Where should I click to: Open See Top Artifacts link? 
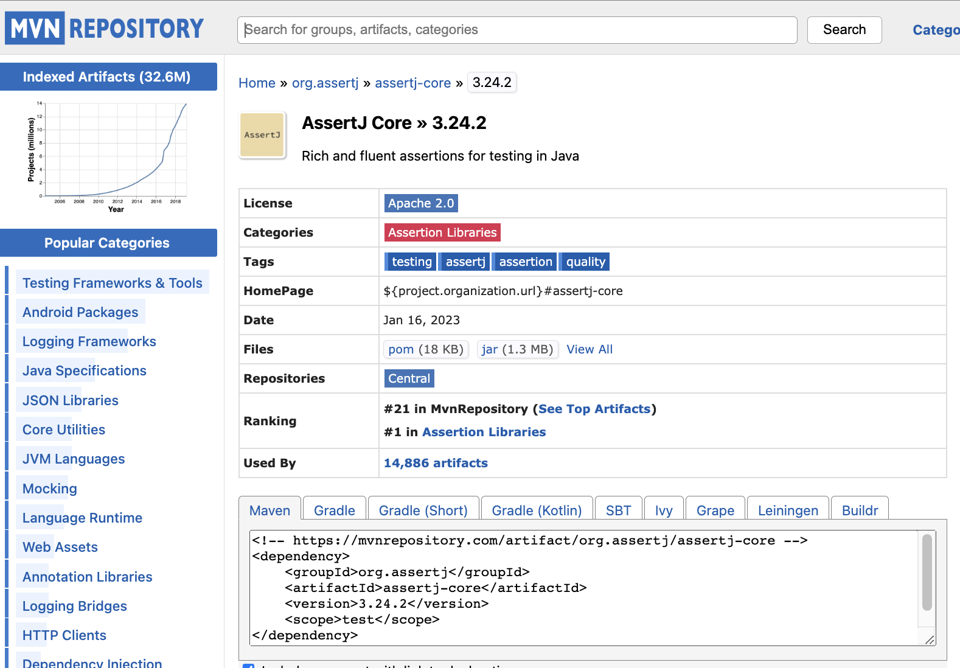(594, 409)
